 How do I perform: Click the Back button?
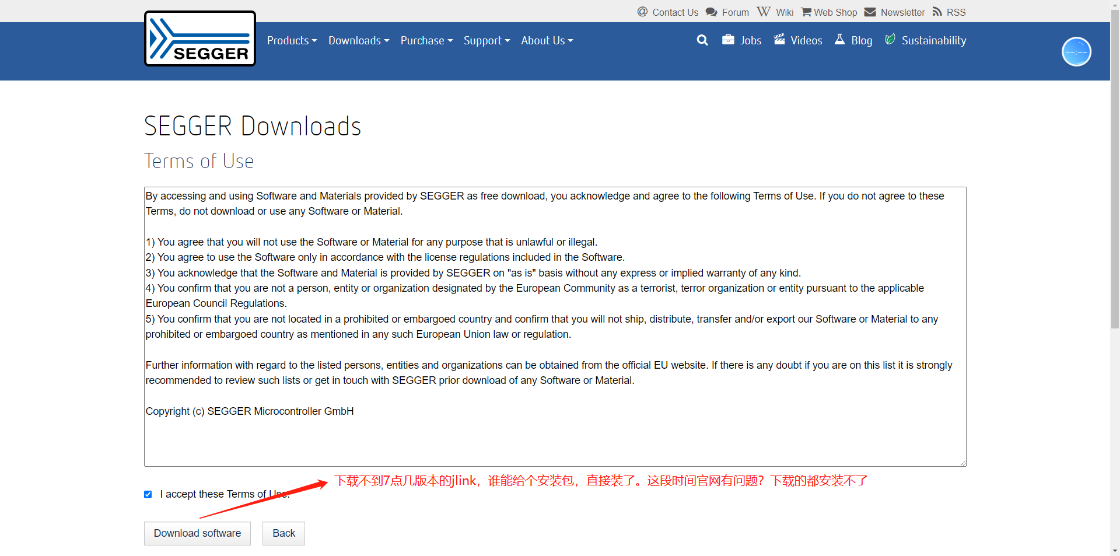[x=283, y=533]
